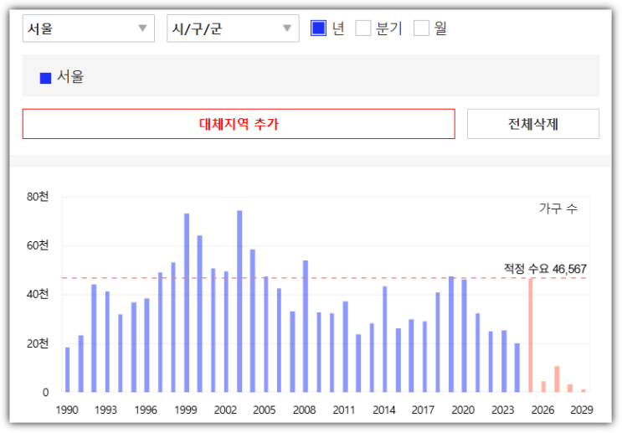622x433 pixels.
Task: Click the 전체삭제 button
Action: click(x=533, y=124)
